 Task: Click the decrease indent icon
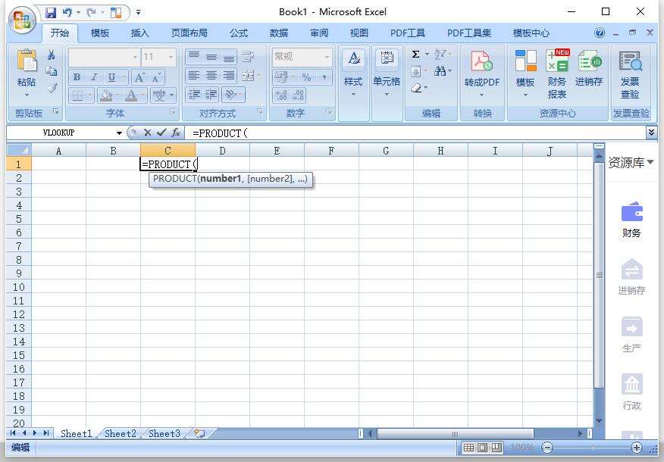(194, 95)
